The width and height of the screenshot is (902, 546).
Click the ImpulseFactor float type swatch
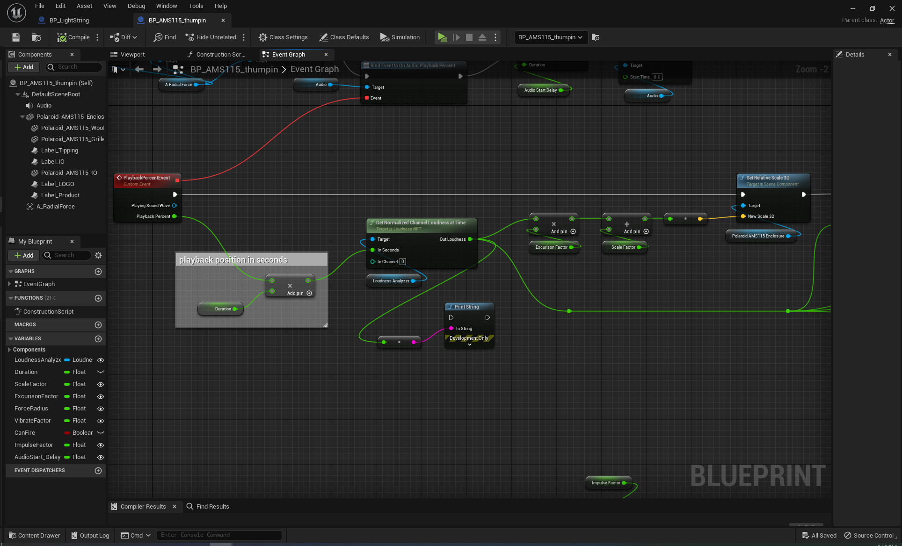coord(67,445)
